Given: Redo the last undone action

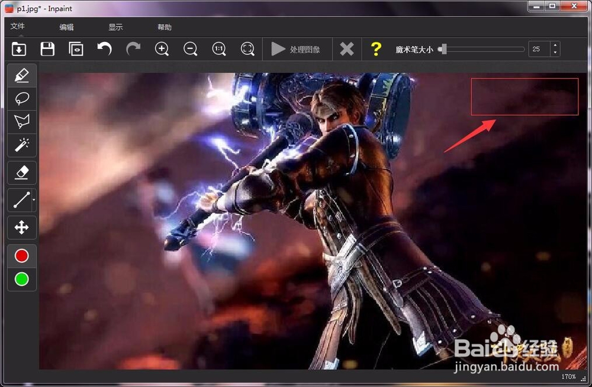Looking at the screenshot, I should coord(133,49).
